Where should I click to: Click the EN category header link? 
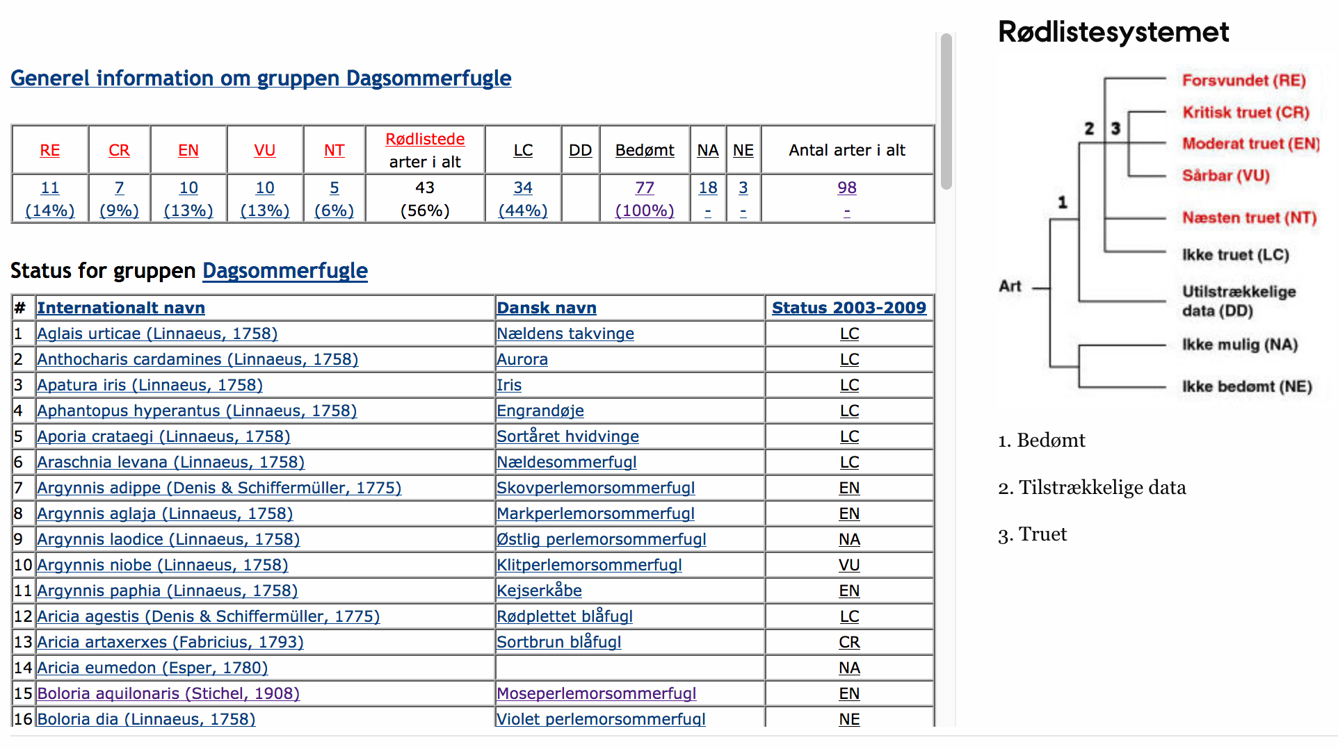188,150
